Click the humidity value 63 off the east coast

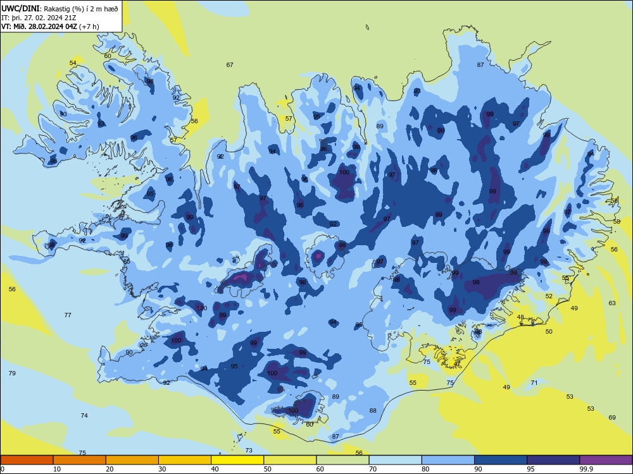tap(612, 303)
